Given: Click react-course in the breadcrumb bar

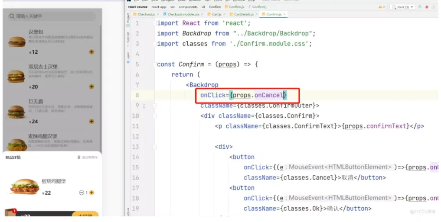Looking at the screenshot, I should point(137,7).
